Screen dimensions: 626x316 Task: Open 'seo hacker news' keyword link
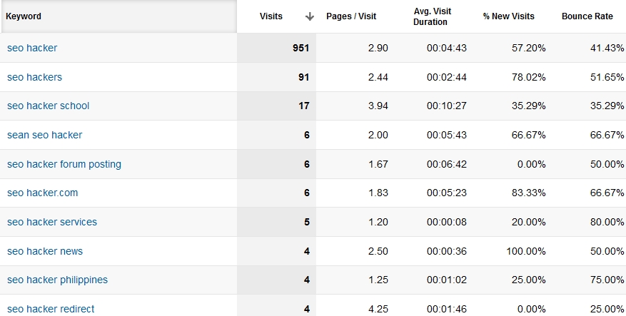[45, 251]
